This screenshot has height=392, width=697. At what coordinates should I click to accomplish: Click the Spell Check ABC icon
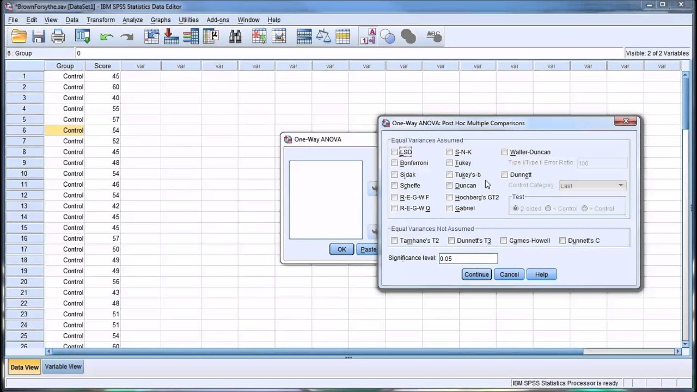(x=433, y=36)
